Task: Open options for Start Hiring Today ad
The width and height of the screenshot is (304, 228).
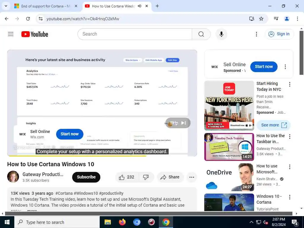Action: [289, 84]
